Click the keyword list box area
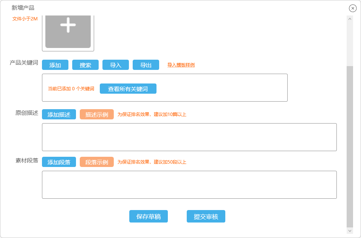The image size is (361, 238). click(165, 88)
